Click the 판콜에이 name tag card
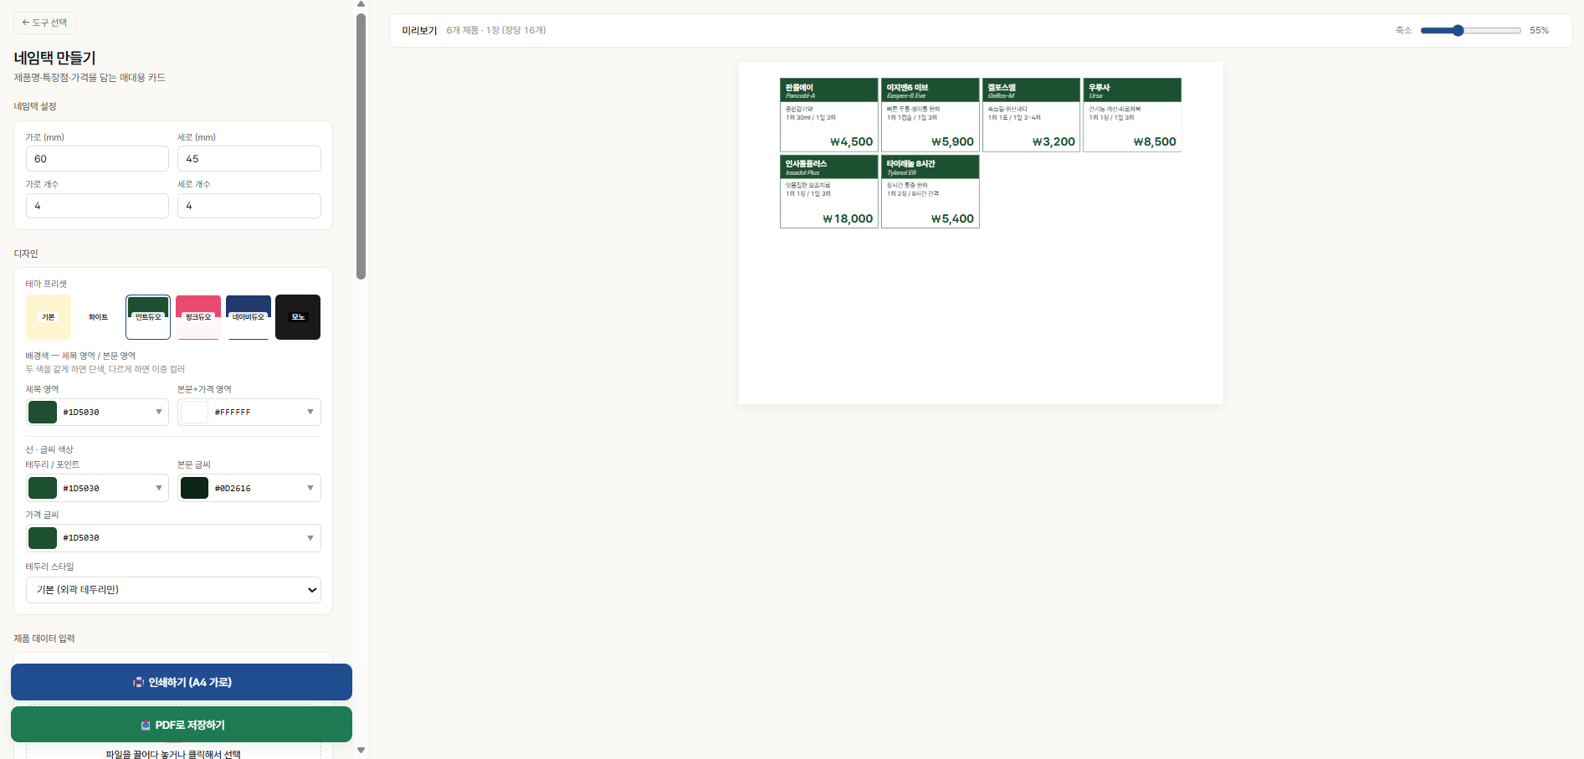Image resolution: width=1584 pixels, height=759 pixels. tap(829, 115)
